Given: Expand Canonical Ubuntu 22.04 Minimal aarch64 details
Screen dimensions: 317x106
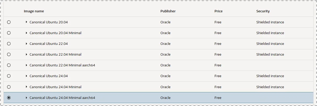Looking at the screenshot, I should point(26,65).
